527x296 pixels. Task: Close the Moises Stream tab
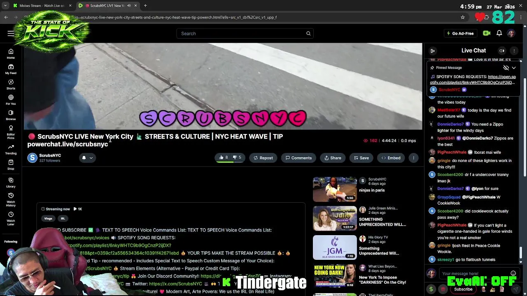click(70, 6)
